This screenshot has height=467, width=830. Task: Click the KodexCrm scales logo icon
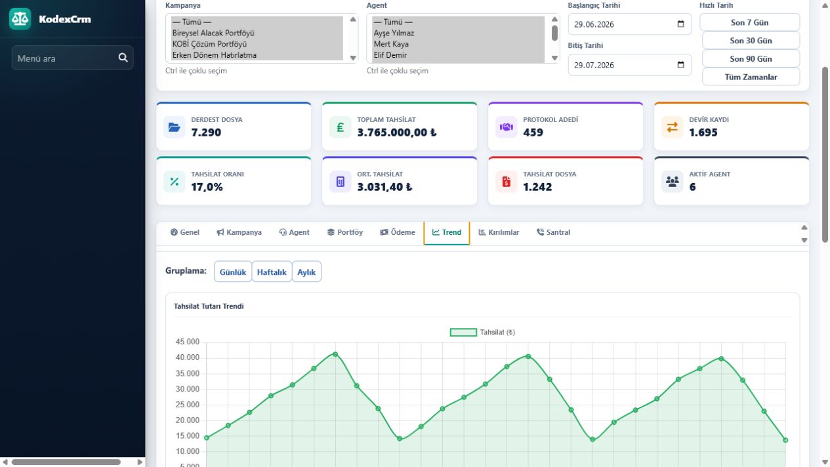click(20, 19)
